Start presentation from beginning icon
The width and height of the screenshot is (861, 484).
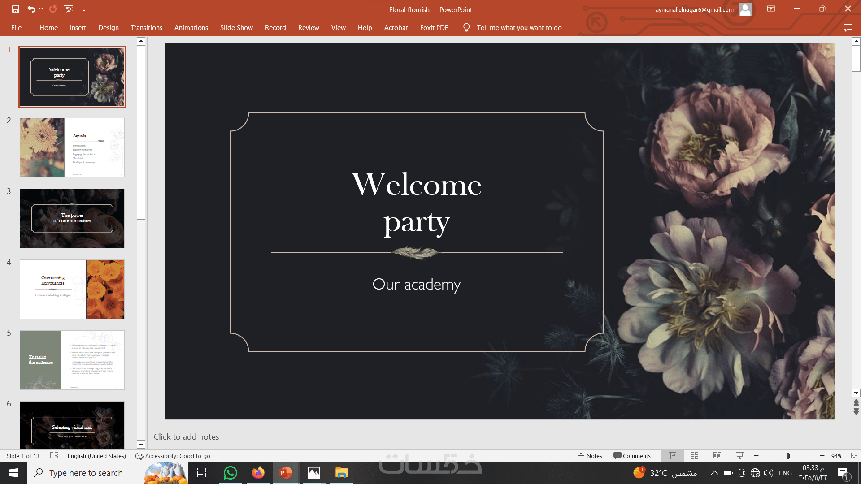[69, 9]
